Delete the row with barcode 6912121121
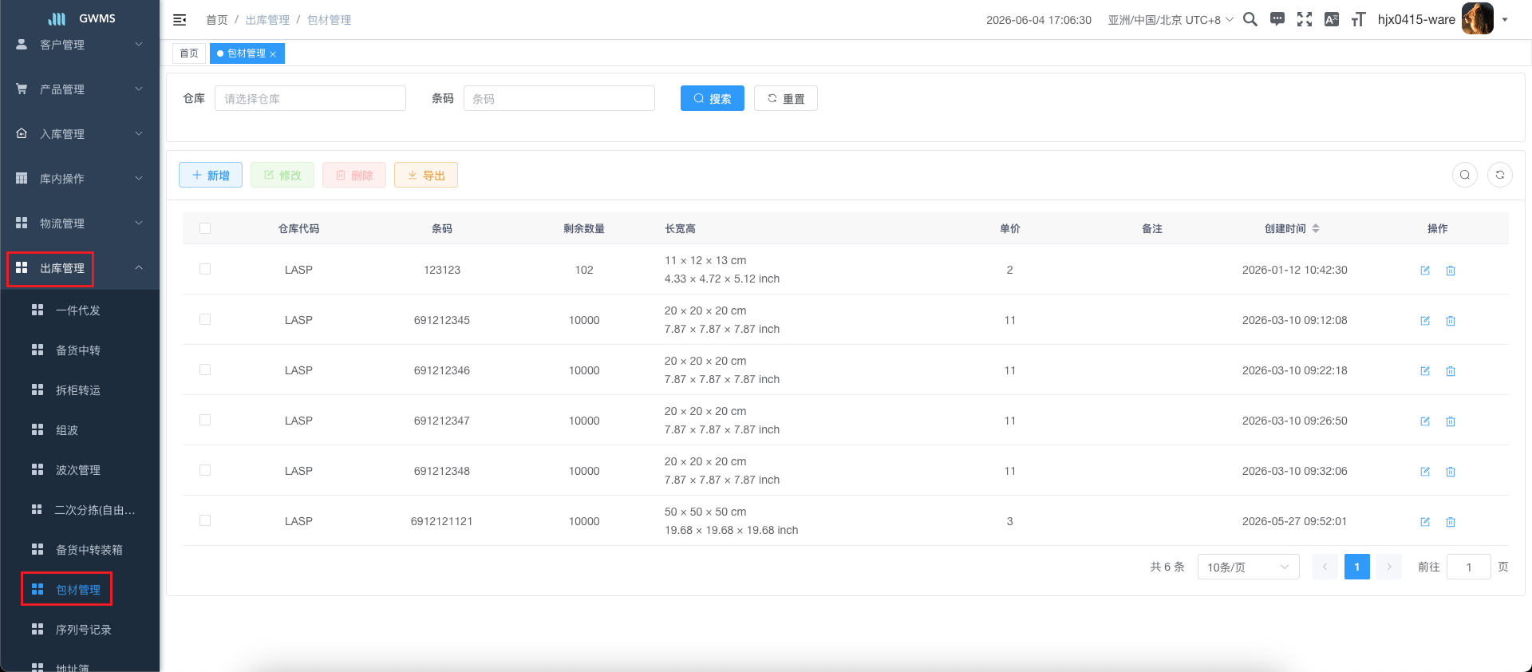The height and width of the screenshot is (672, 1532). coord(1451,522)
